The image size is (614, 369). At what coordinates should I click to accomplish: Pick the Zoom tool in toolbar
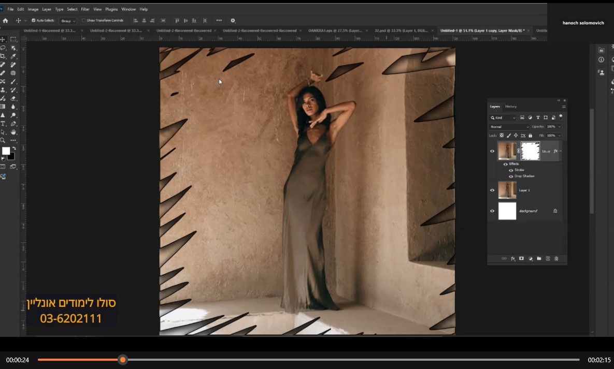3,140
